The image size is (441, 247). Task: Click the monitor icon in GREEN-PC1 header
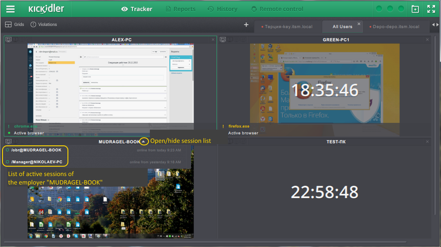(223, 40)
